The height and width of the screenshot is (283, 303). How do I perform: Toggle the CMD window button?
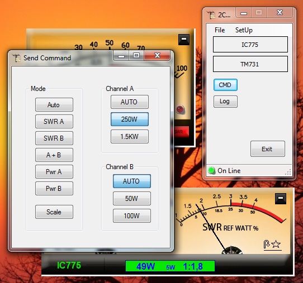225,85
